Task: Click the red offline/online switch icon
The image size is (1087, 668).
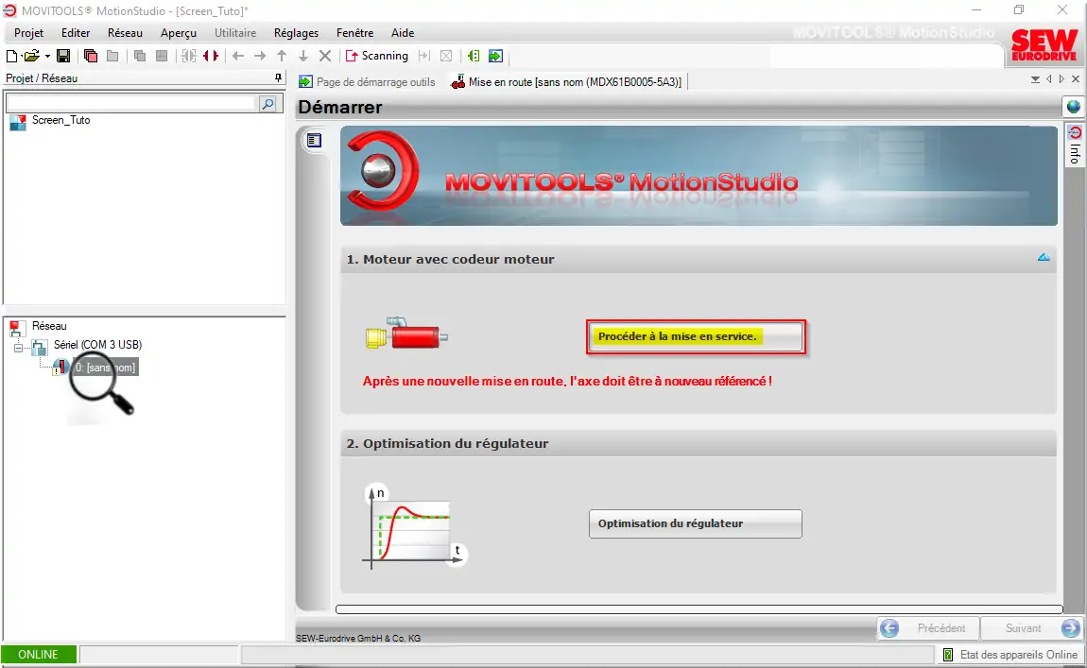Action: [x=211, y=56]
